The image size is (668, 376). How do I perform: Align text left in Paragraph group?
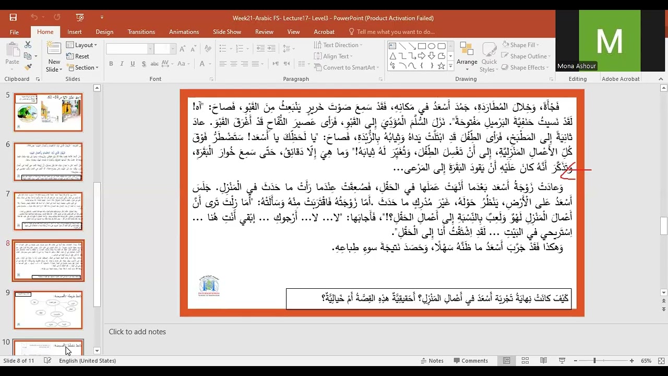coord(223,64)
